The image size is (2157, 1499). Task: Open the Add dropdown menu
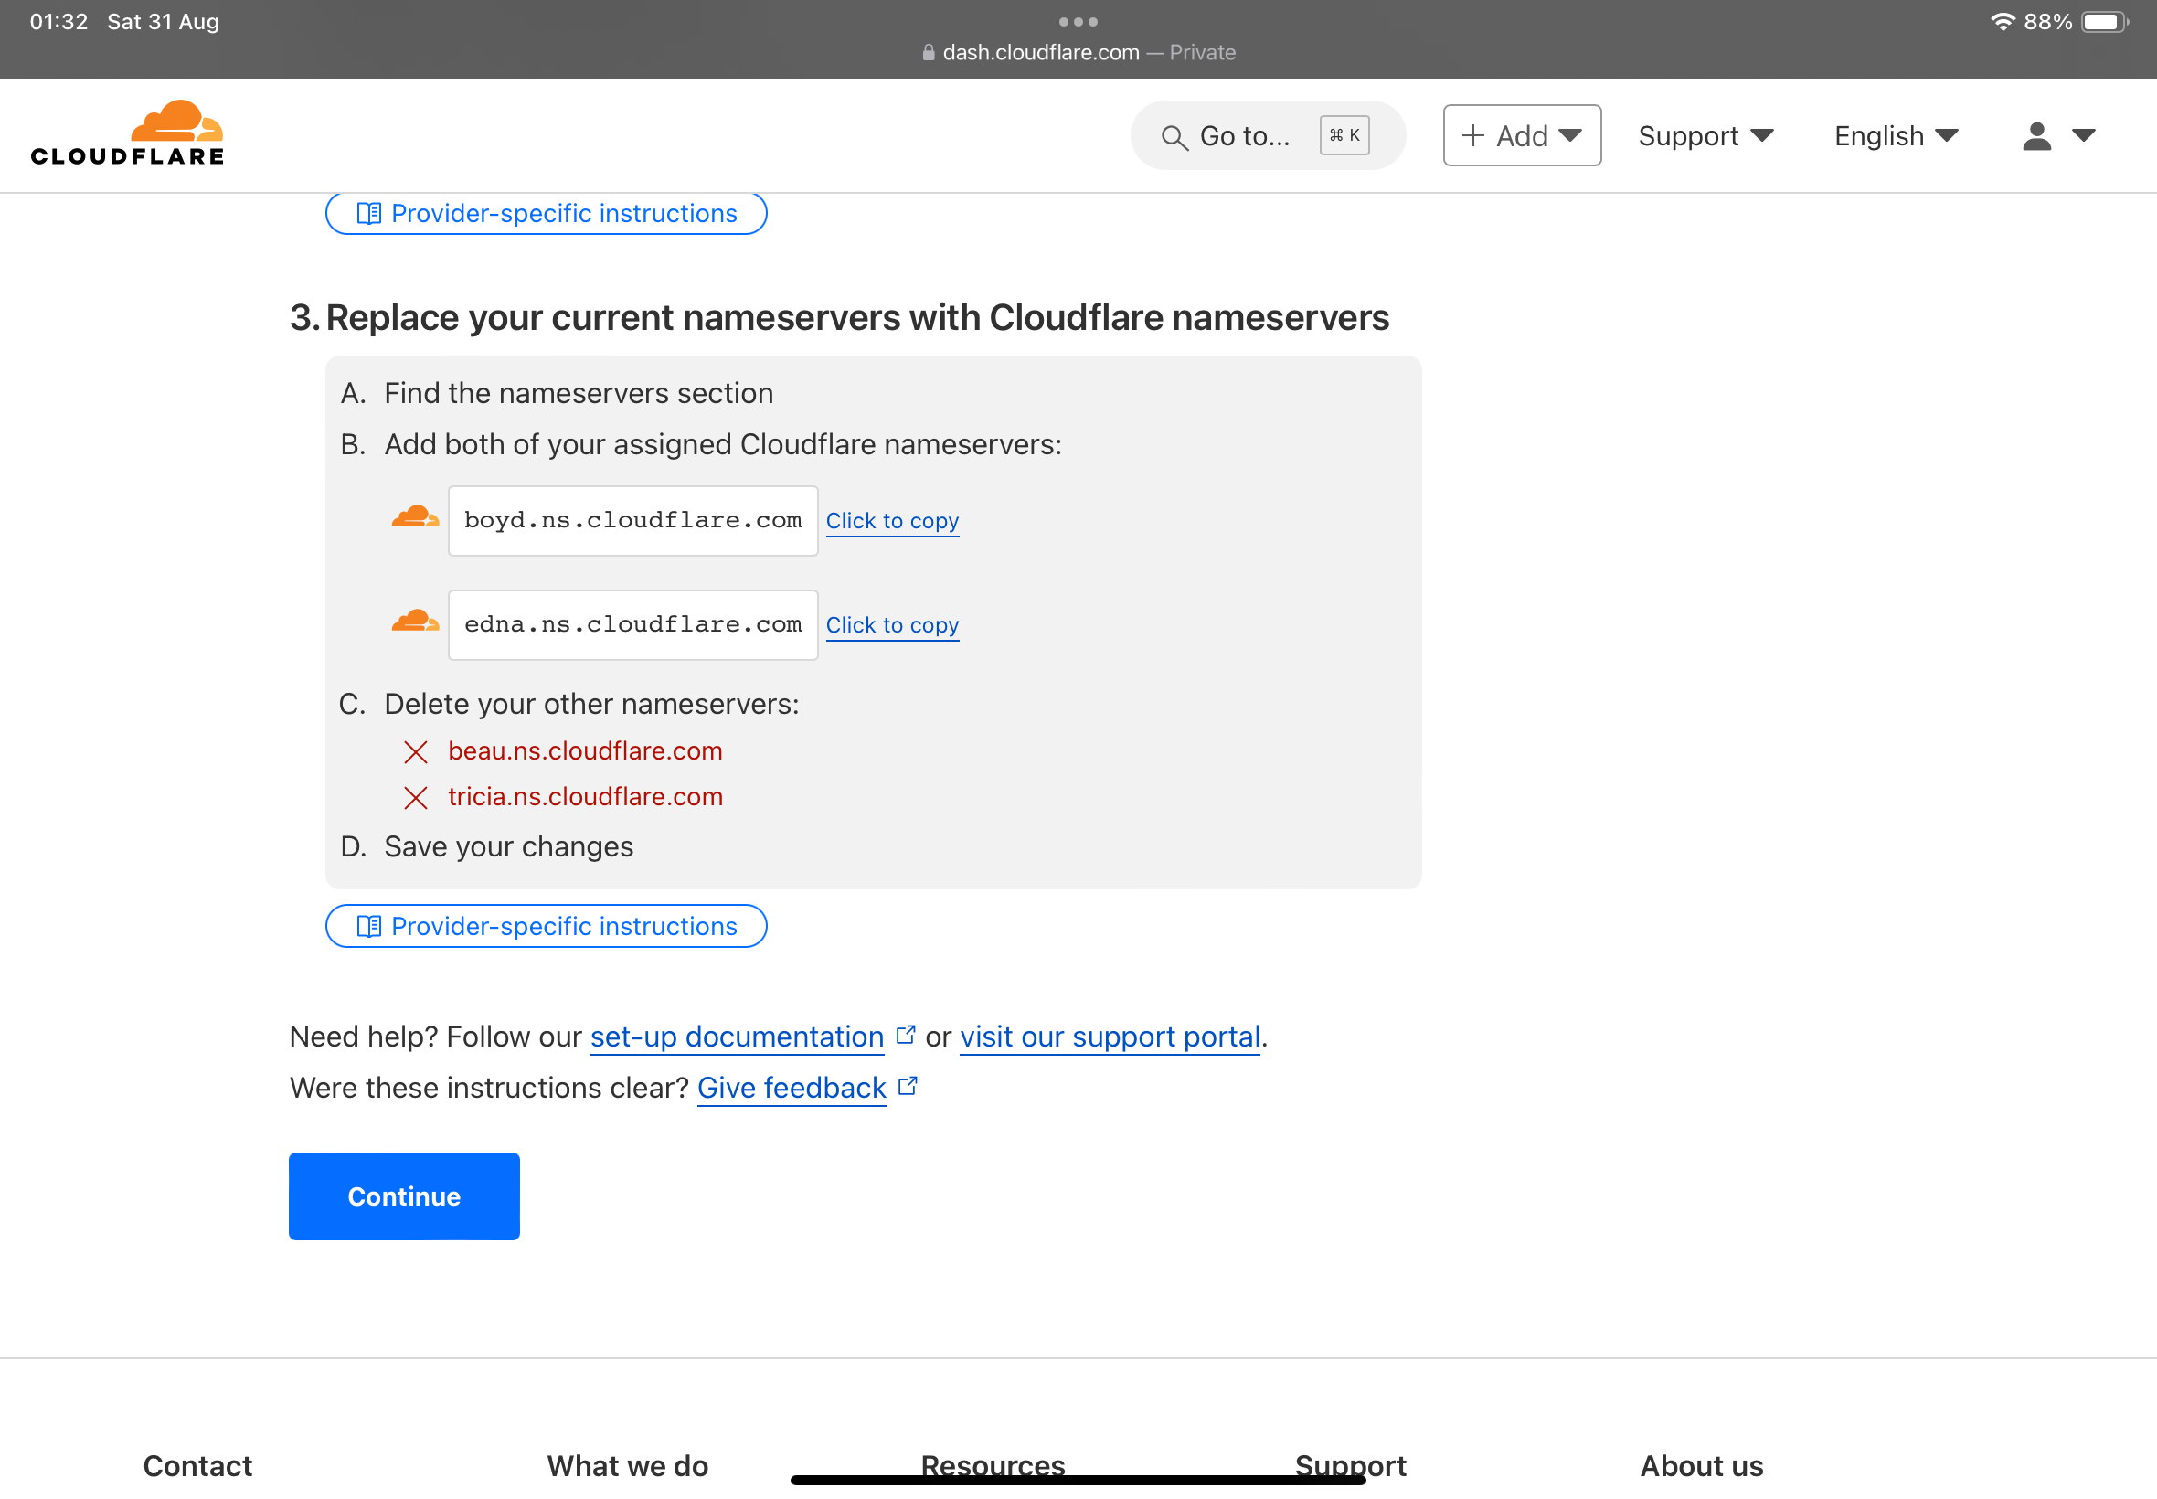click(x=1521, y=136)
